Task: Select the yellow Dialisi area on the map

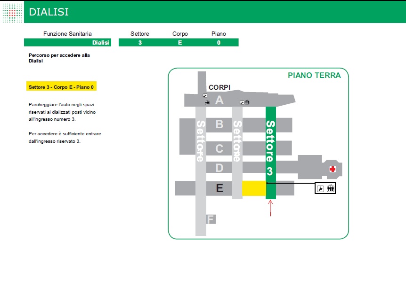Action: pos(254,188)
